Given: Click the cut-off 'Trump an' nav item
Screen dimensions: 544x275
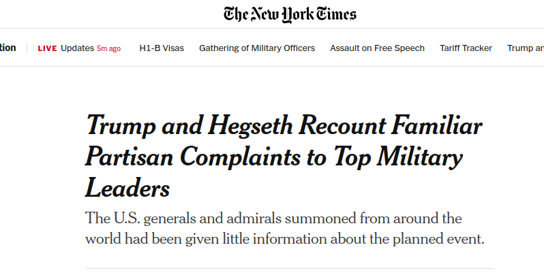Looking at the screenshot, I should click(x=525, y=48).
